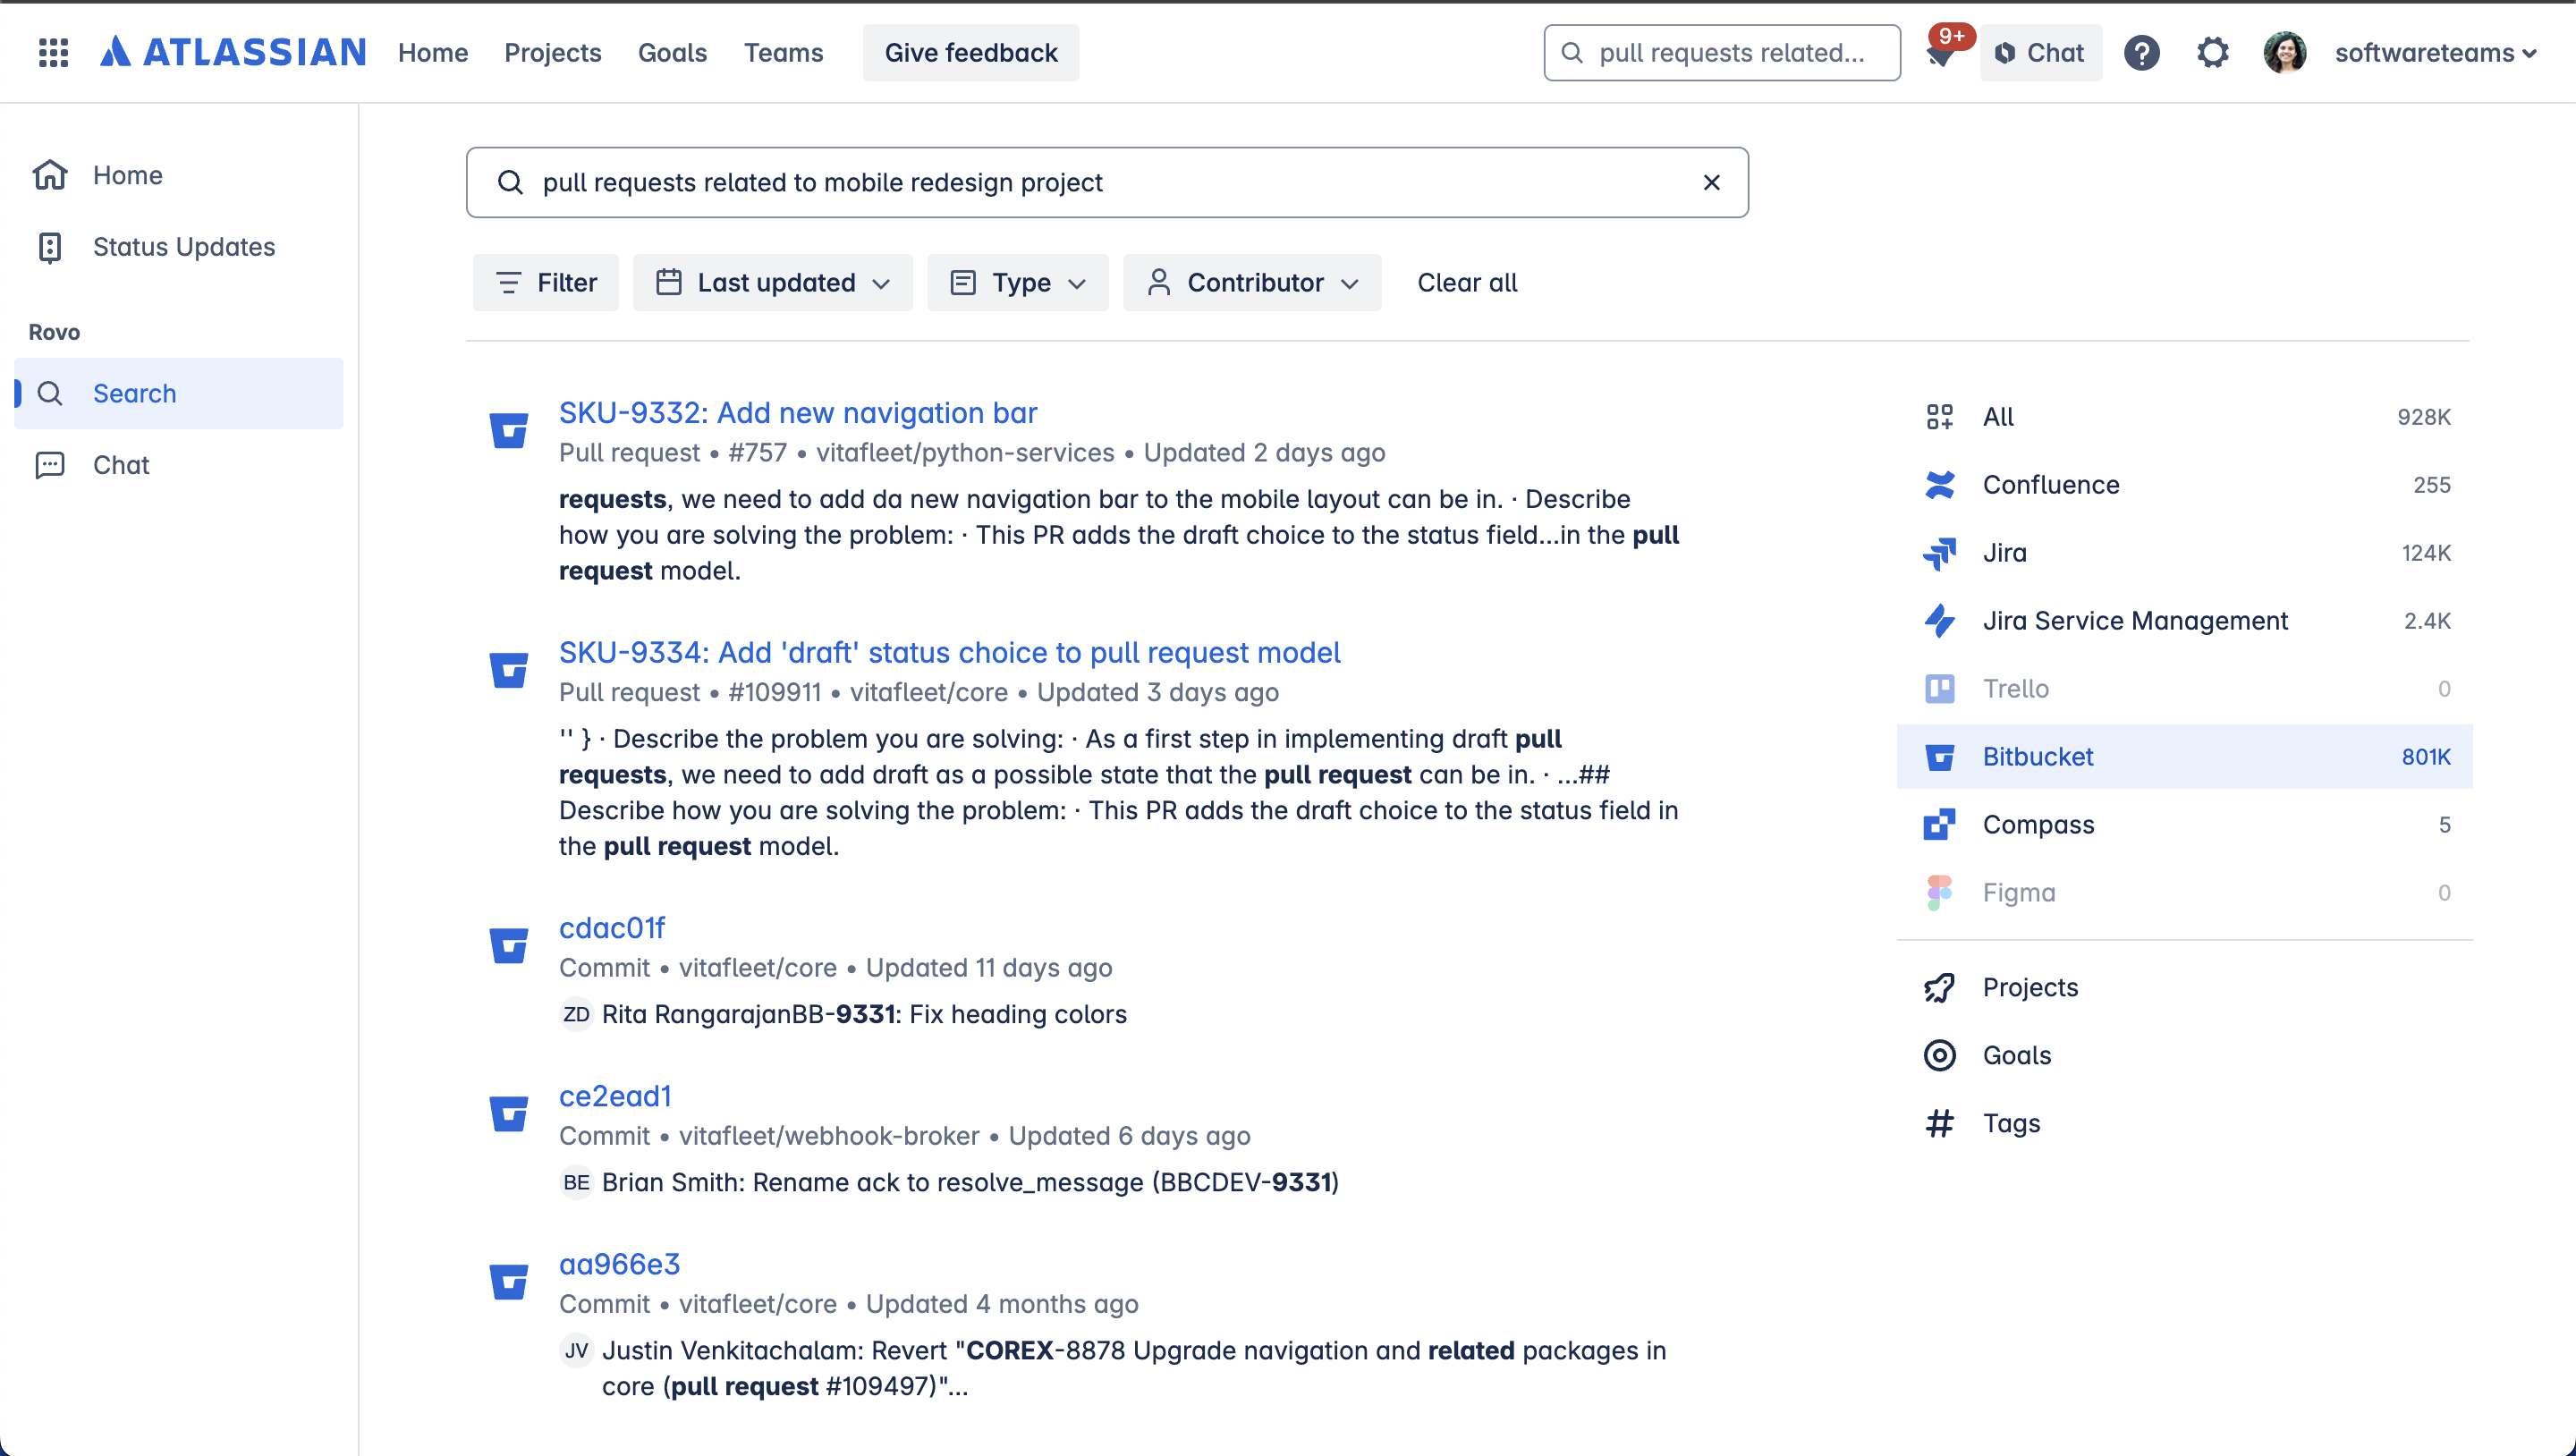Click the Jira Service Management icon

[x=1940, y=620]
